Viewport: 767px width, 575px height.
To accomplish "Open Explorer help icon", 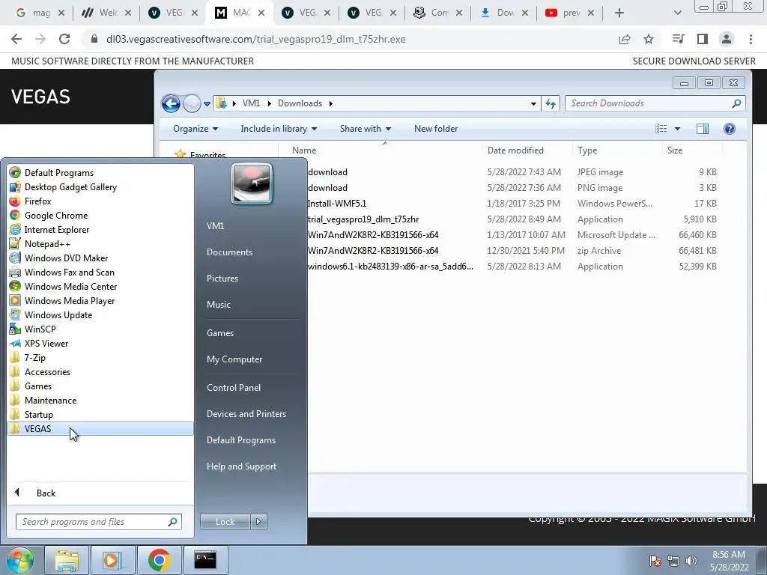I will tap(730, 129).
